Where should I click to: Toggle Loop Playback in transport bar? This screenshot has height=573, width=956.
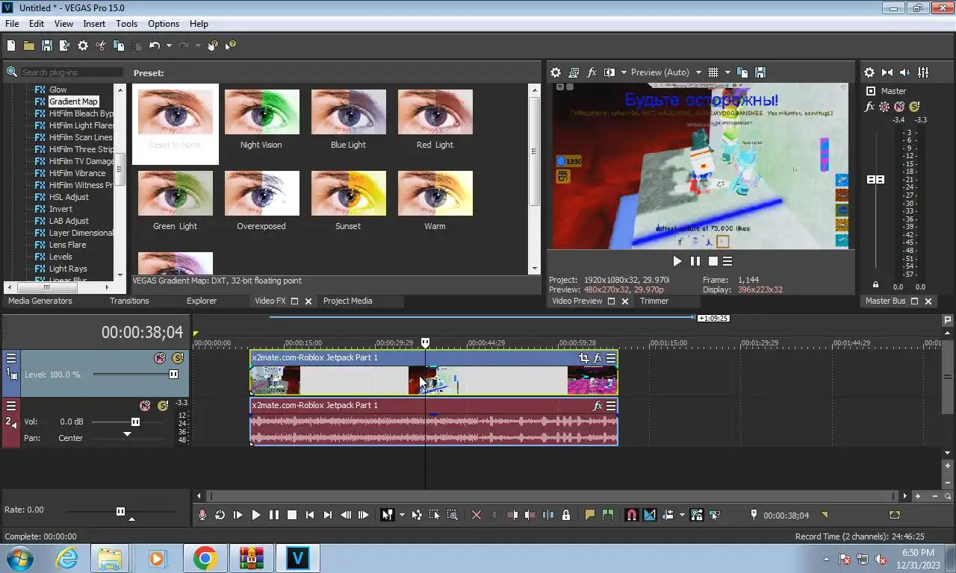220,515
